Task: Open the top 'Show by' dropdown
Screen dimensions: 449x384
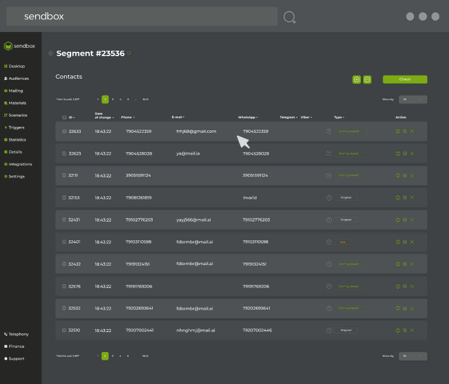Action: pyautogui.click(x=413, y=100)
